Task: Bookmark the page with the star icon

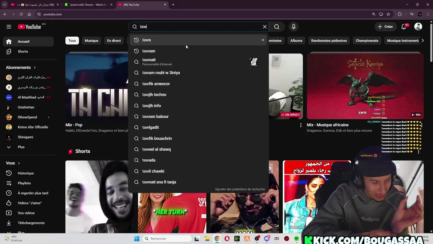Action: pos(388,14)
